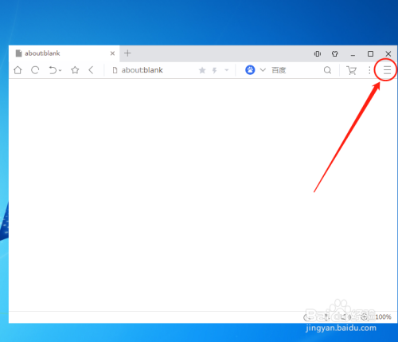The height and width of the screenshot is (342, 398).
Task: Click the Baidu paw search engine icon
Action: pyautogui.click(x=250, y=70)
